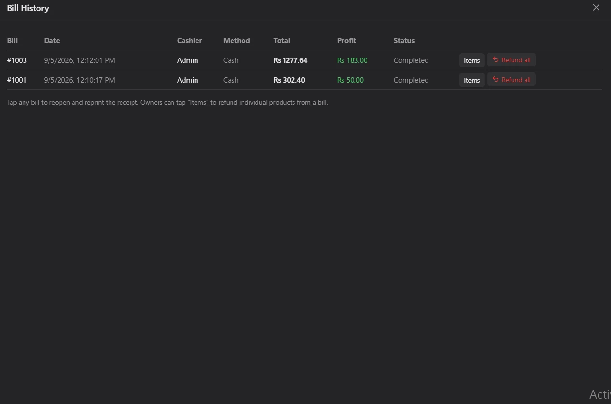Click total Rs 302.40
Image resolution: width=611 pixels, height=404 pixels.
(289, 80)
